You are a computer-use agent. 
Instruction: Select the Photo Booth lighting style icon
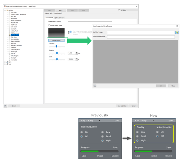9,35
